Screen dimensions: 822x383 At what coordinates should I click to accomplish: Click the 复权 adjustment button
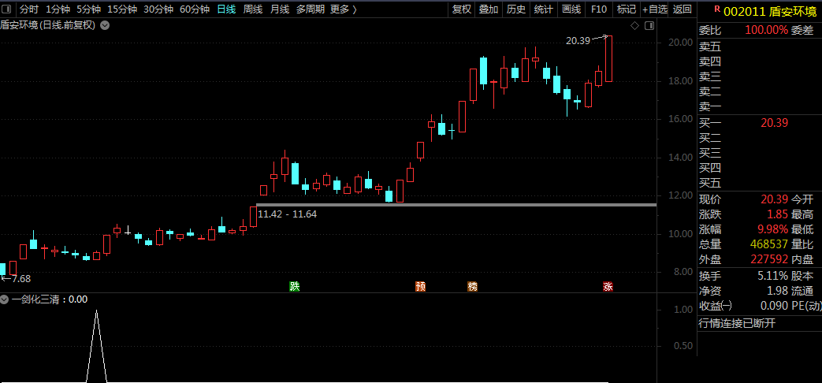[462, 9]
